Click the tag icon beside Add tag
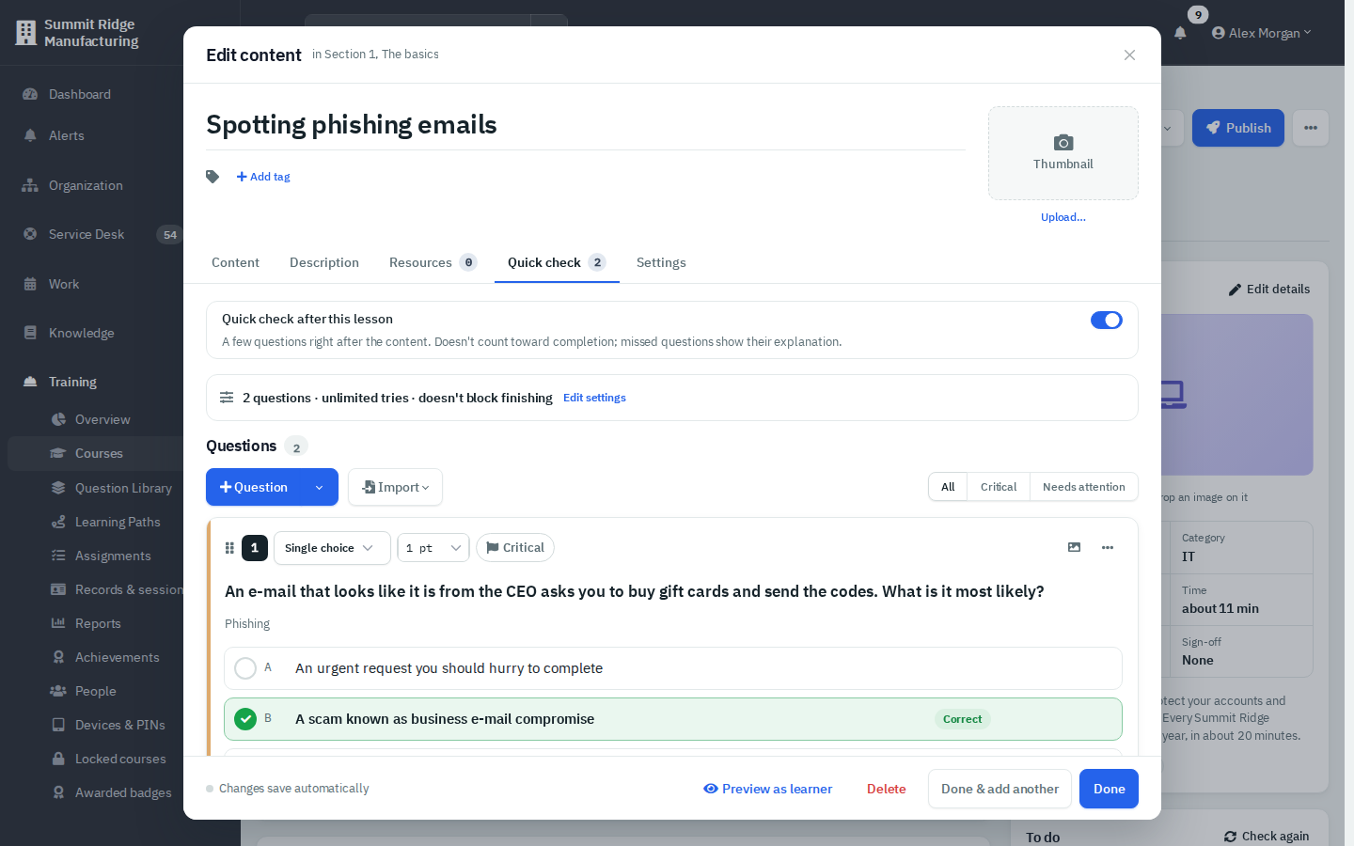 click(213, 177)
